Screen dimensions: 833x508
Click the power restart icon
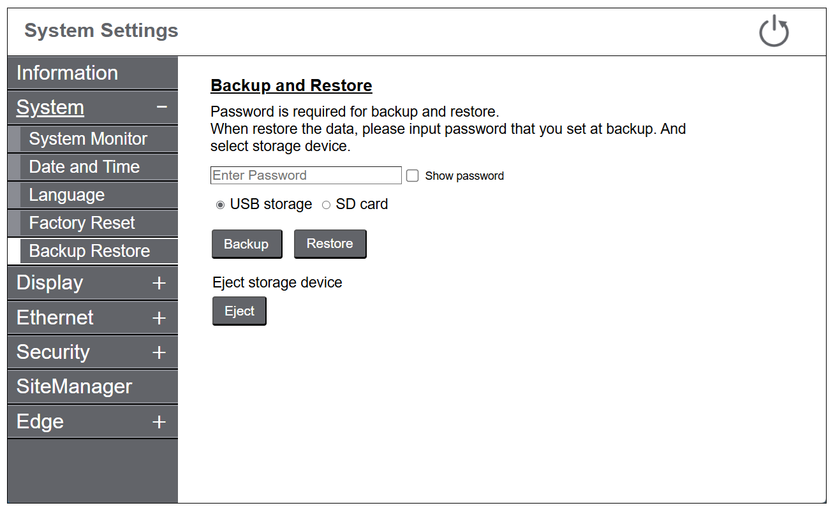click(x=774, y=31)
